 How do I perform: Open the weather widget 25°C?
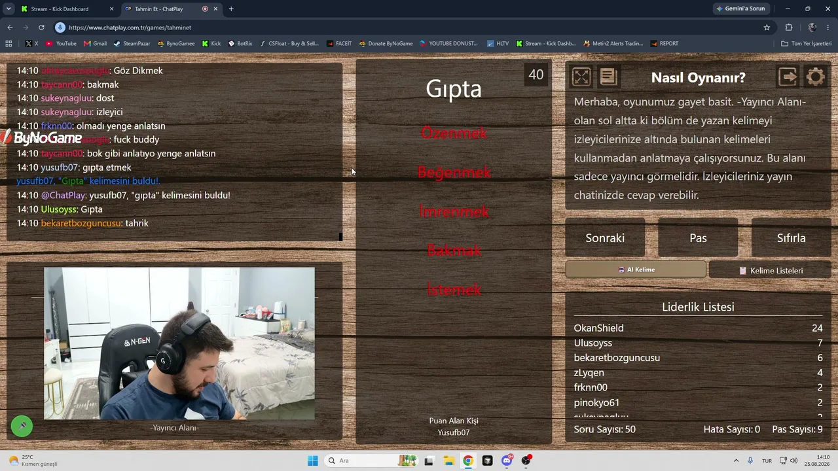(31, 461)
